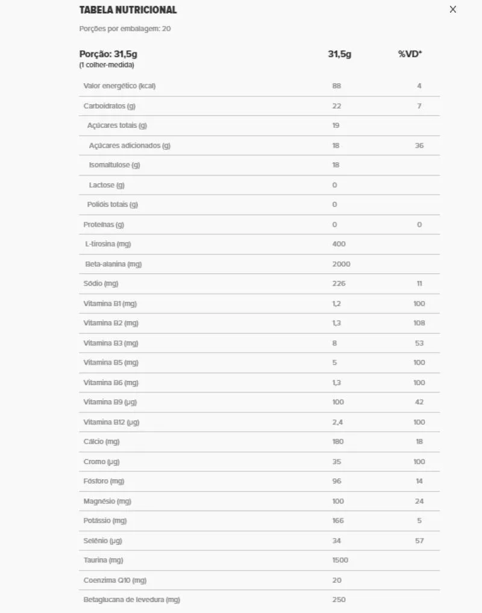Click the %VD* column header
The height and width of the screenshot is (613, 482).
pyautogui.click(x=410, y=54)
